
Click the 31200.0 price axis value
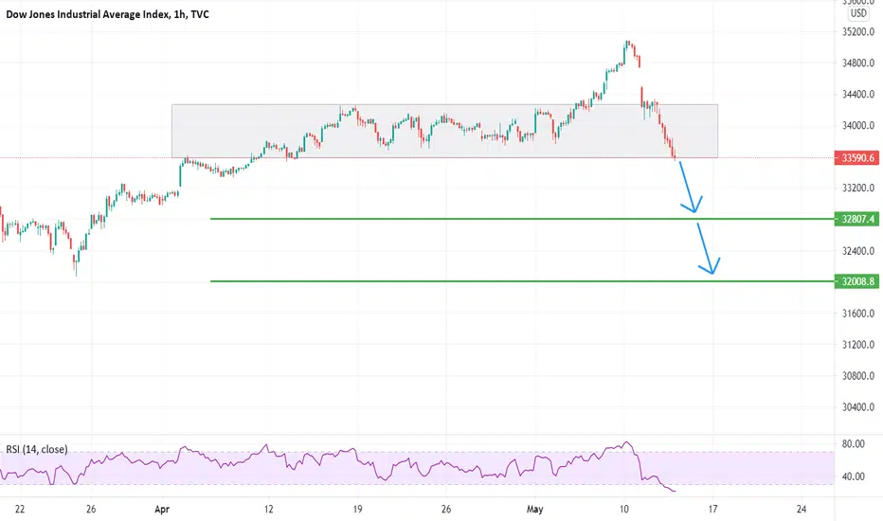click(x=858, y=345)
